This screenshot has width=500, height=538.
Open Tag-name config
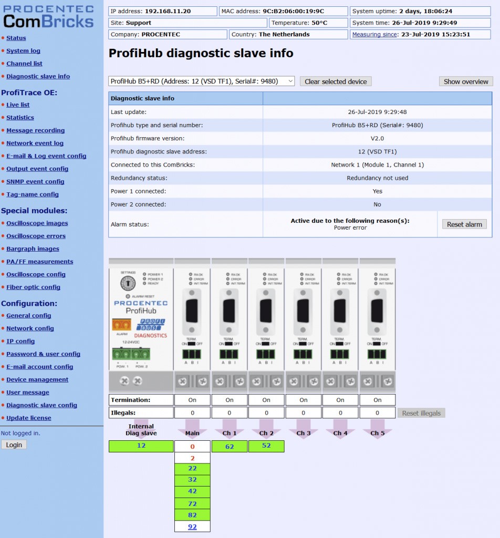coord(33,194)
